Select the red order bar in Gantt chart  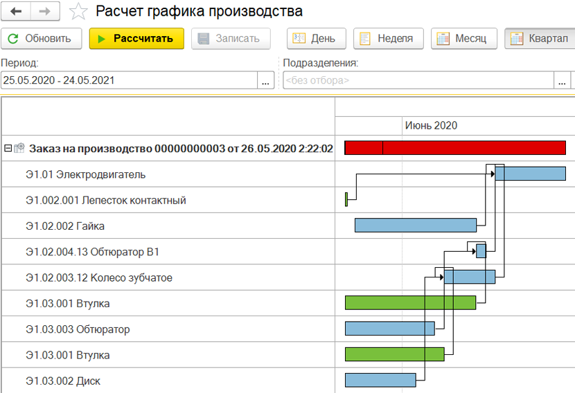(455, 148)
